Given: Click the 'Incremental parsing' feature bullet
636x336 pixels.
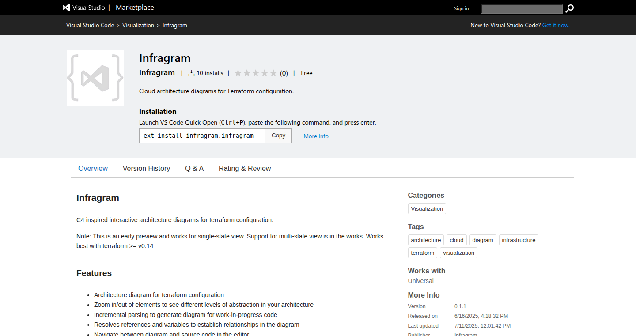Looking at the screenshot, I should 185,315.
